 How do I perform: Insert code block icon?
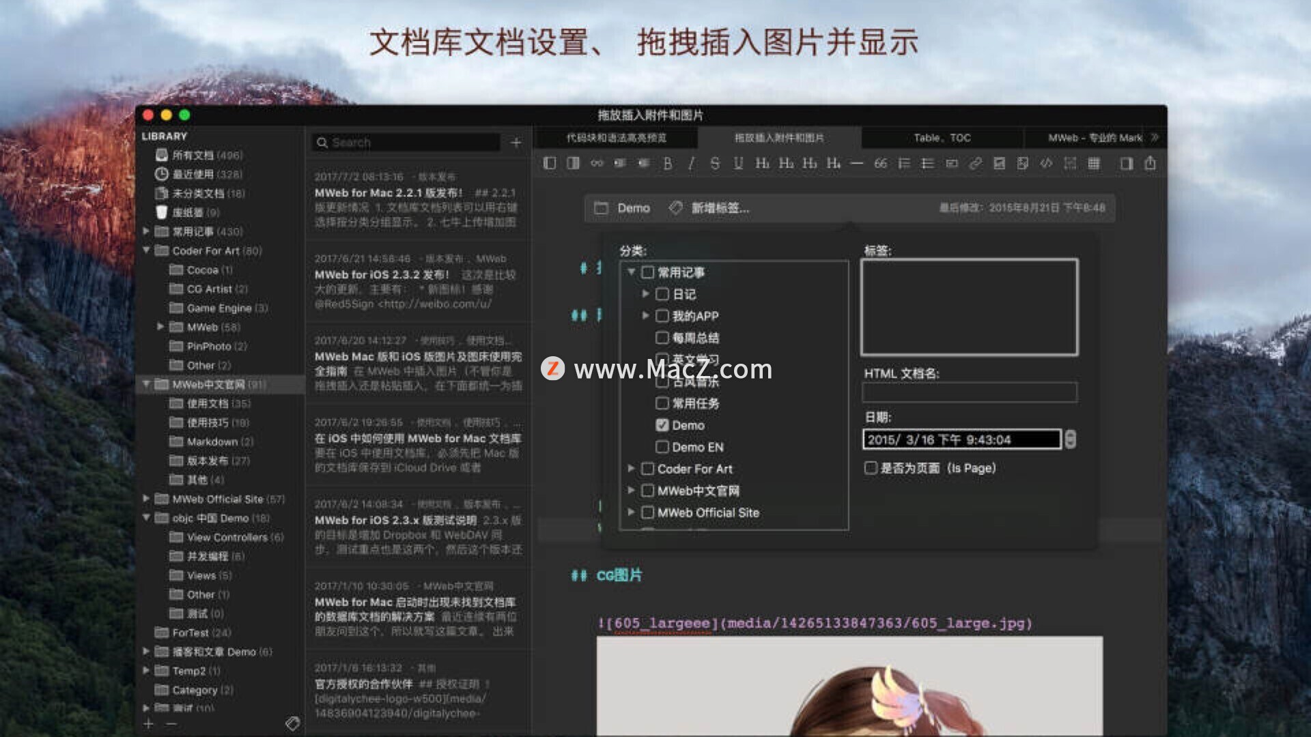click(1046, 164)
